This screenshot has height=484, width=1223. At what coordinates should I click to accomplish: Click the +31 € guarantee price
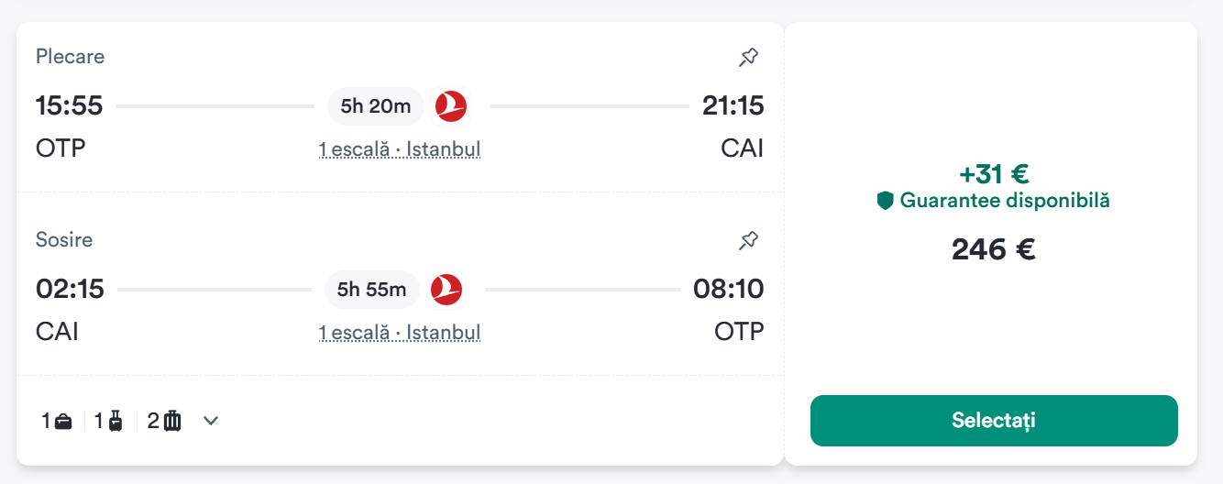click(994, 174)
